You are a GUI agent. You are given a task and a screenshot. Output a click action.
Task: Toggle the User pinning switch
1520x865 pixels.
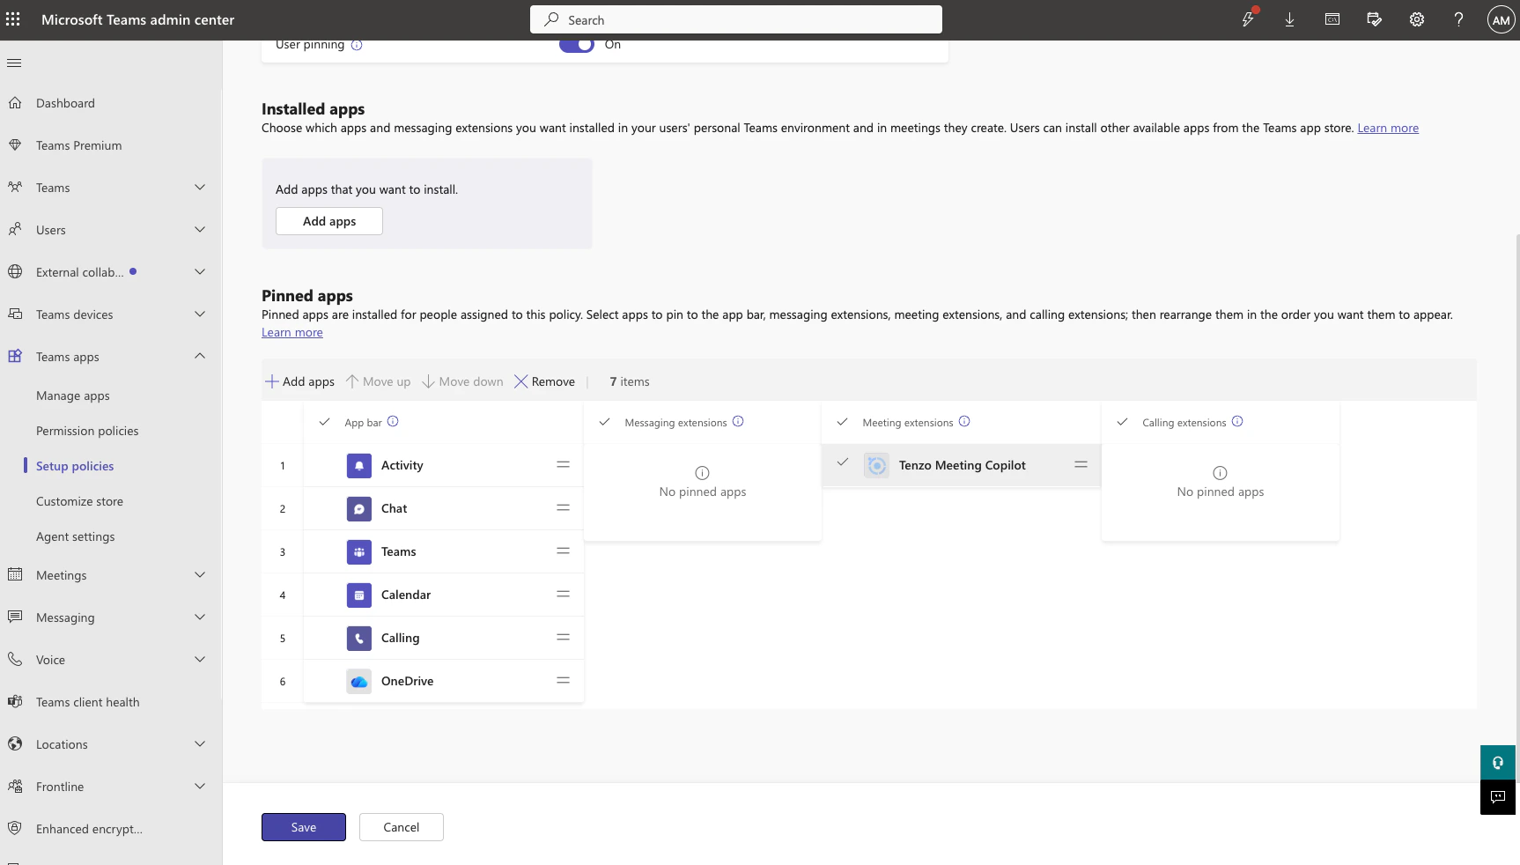tap(577, 45)
